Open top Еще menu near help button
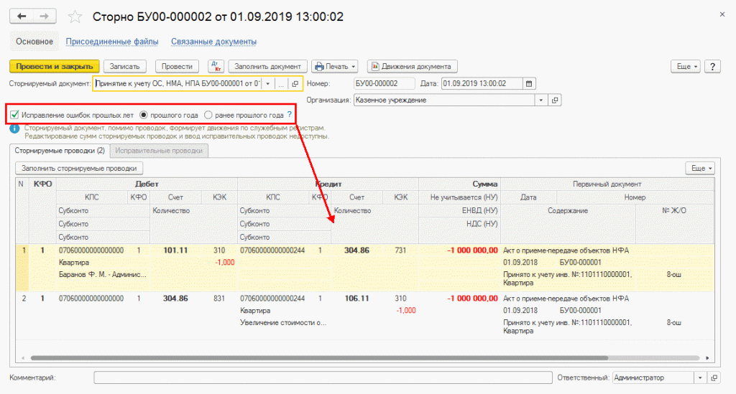This screenshot has height=394, width=736. tap(685, 67)
